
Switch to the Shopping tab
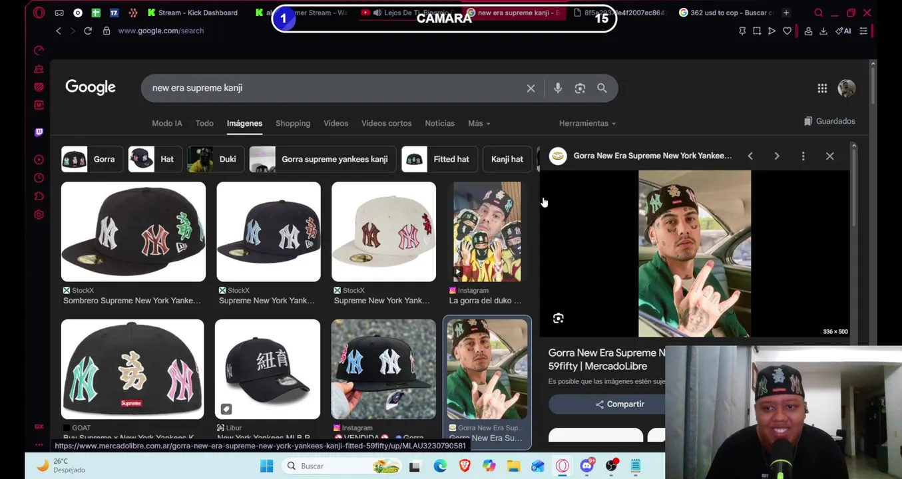(293, 123)
